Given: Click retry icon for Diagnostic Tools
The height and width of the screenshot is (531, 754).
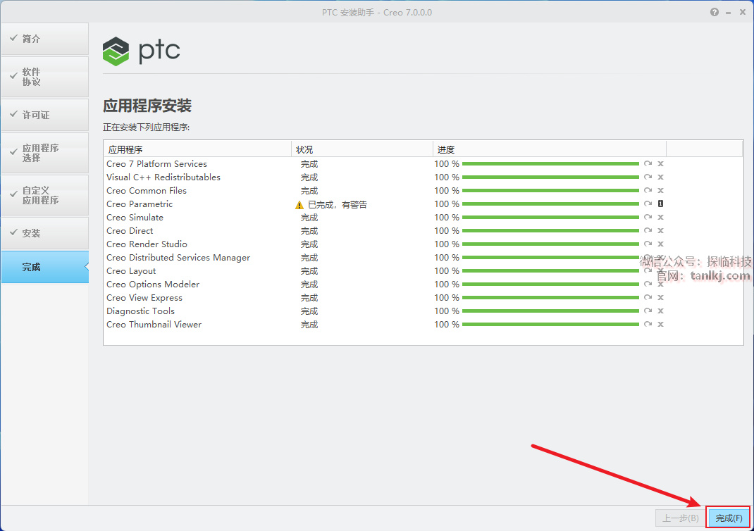Looking at the screenshot, I should coord(648,311).
